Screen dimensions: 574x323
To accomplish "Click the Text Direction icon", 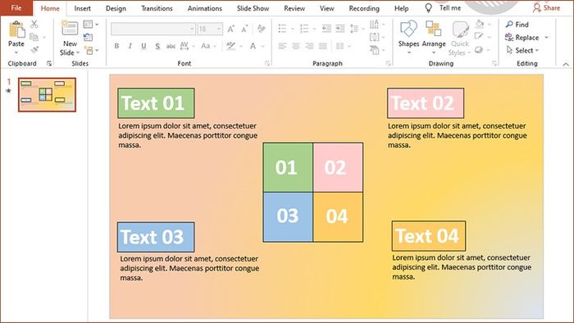I will [x=374, y=24].
